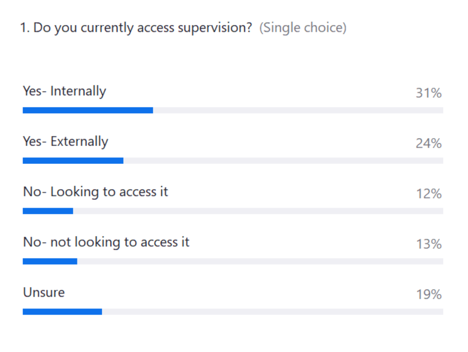Image resolution: width=468 pixels, height=352 pixels.
Task: Click blue filled bar for Yes- Externally
Action: point(73,161)
